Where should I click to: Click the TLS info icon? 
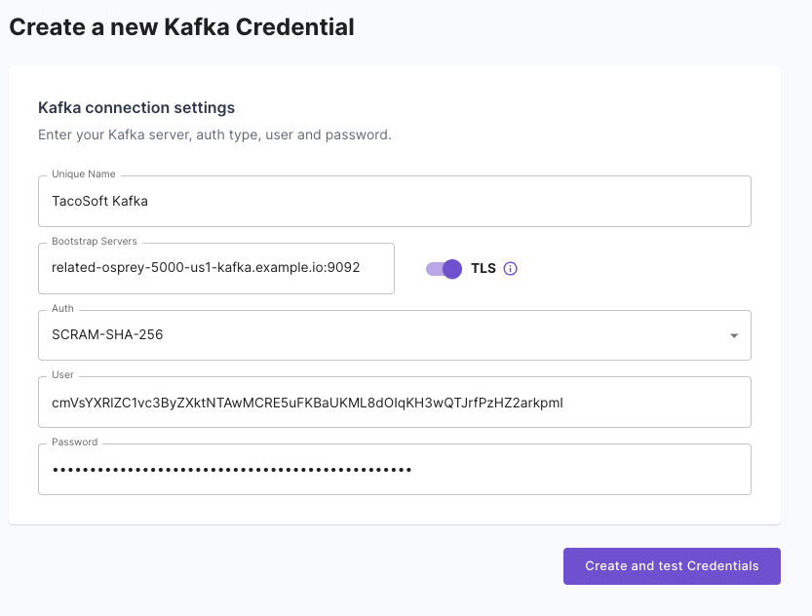tap(510, 268)
